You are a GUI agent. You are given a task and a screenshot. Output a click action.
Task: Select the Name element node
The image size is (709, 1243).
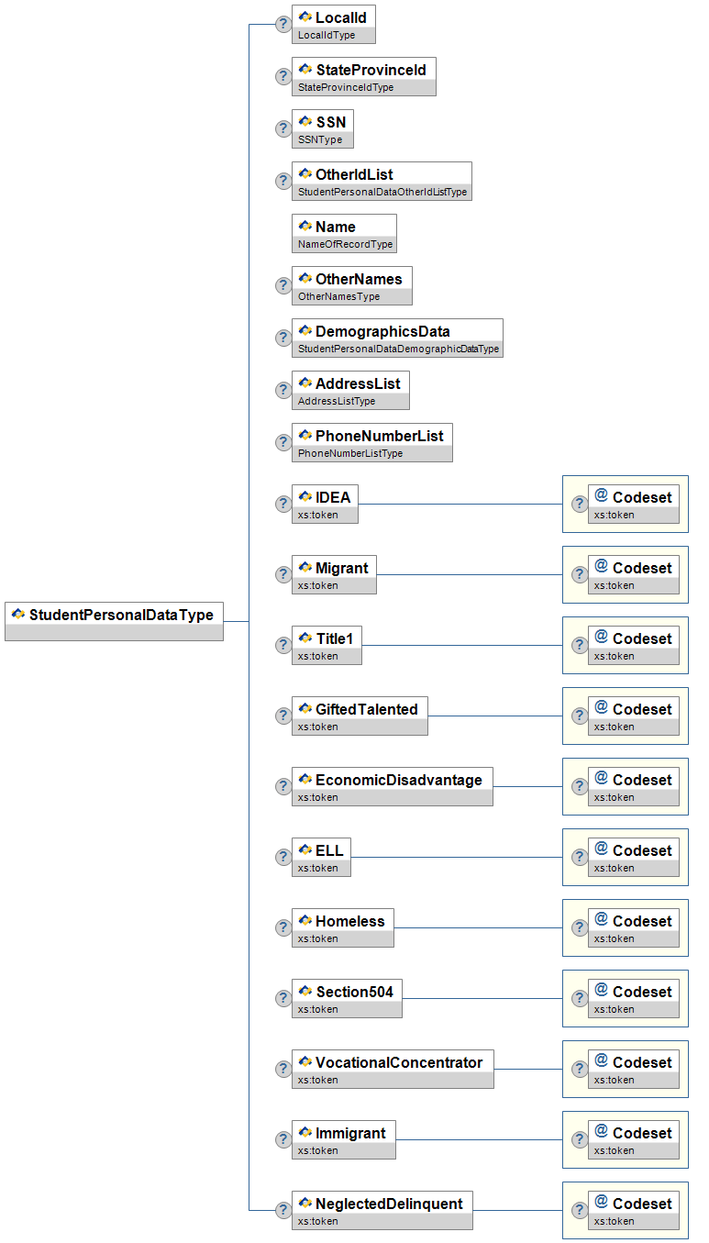point(344,233)
